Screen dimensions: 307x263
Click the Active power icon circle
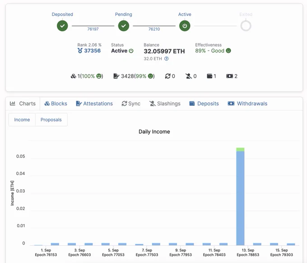coord(185,26)
